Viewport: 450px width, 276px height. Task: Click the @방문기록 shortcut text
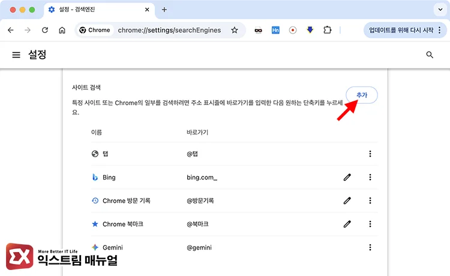[200, 200]
